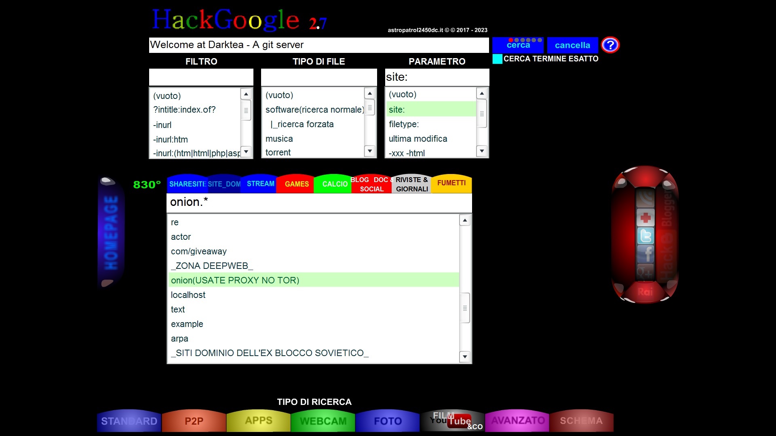Image resolution: width=776 pixels, height=436 pixels.
Task: Click the domain list scroll-up arrow
Action: click(465, 220)
